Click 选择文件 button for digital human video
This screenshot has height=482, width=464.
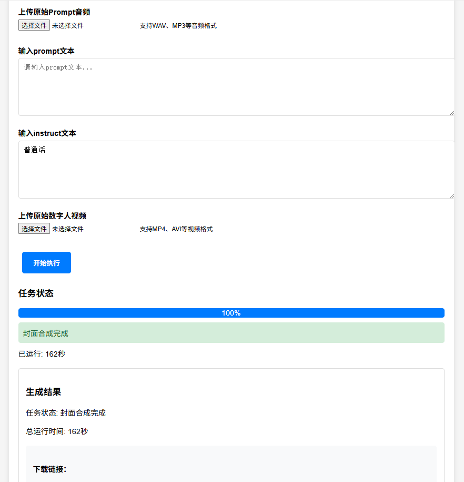click(34, 229)
